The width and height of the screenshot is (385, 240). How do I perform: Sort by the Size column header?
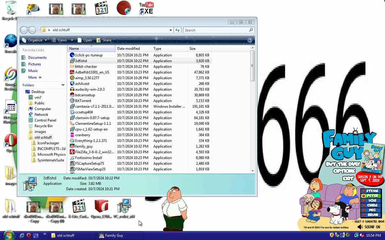(x=200, y=49)
